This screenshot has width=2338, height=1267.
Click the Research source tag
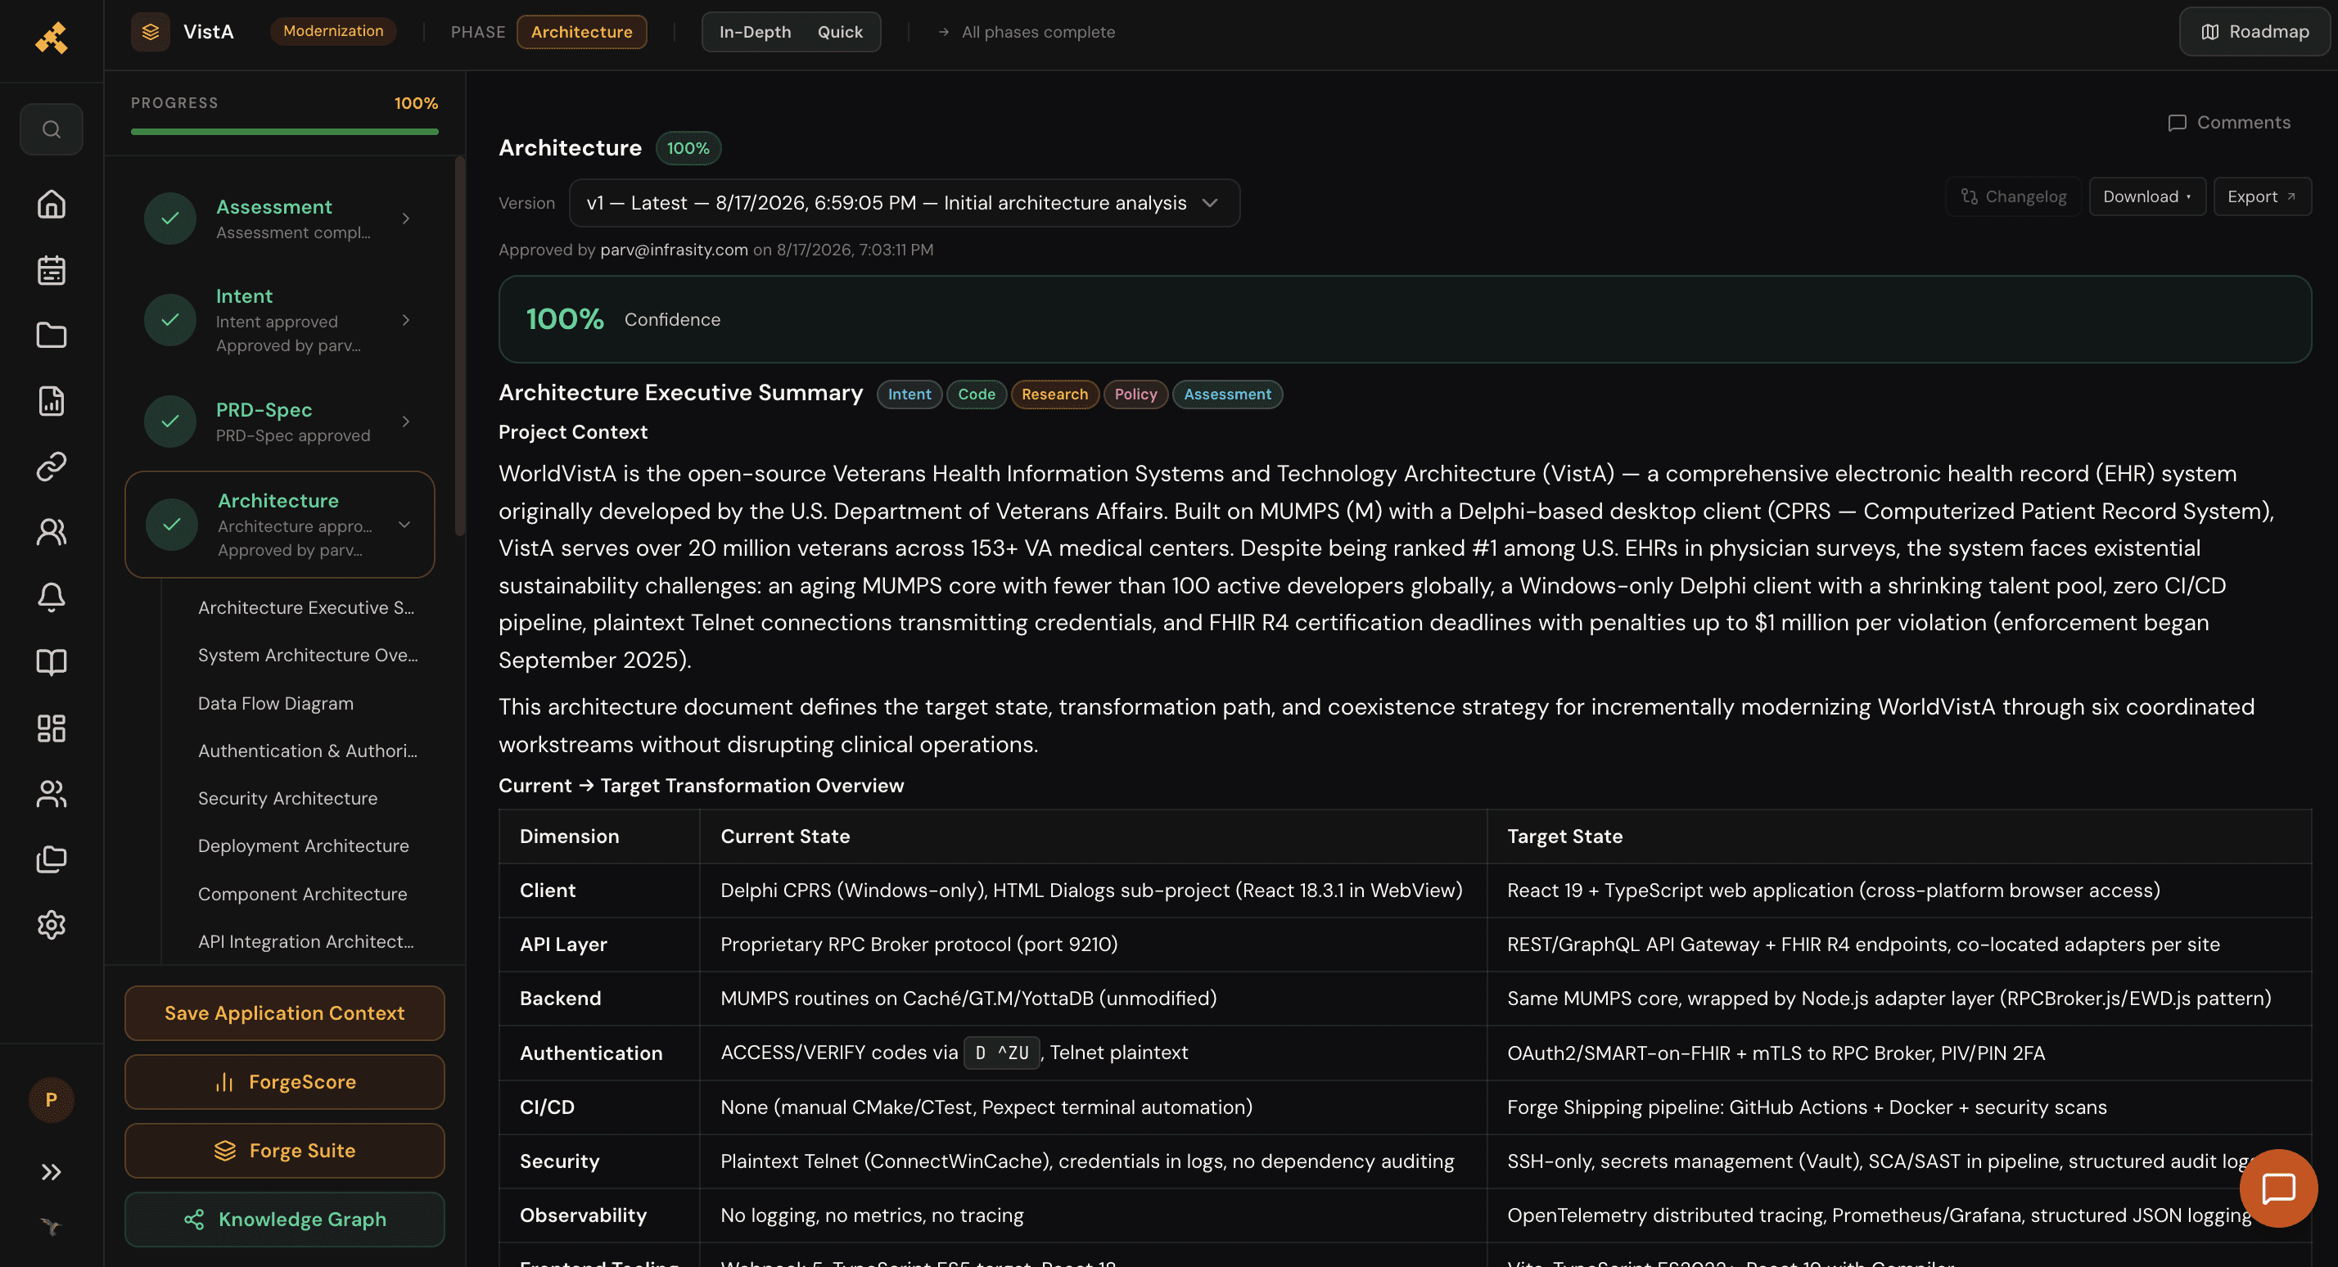(1054, 394)
